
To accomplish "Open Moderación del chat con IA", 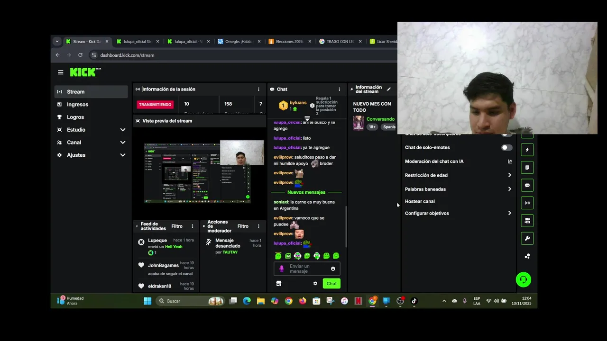I will (x=458, y=162).
